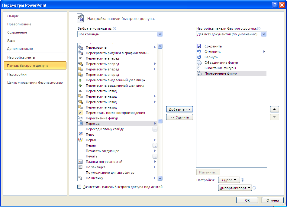Open the Надстройки category
The image size is (287, 207).
pos(17,75)
